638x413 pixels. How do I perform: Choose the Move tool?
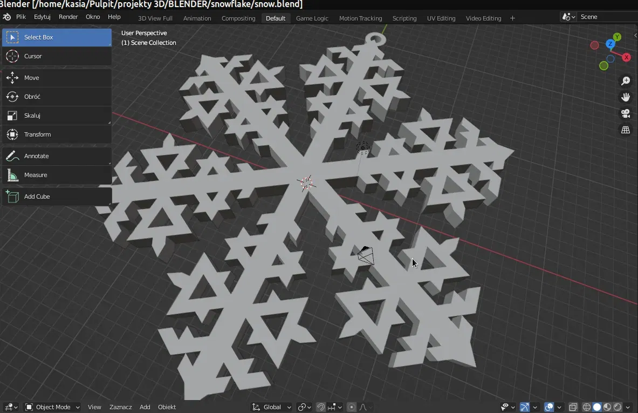[57, 78]
